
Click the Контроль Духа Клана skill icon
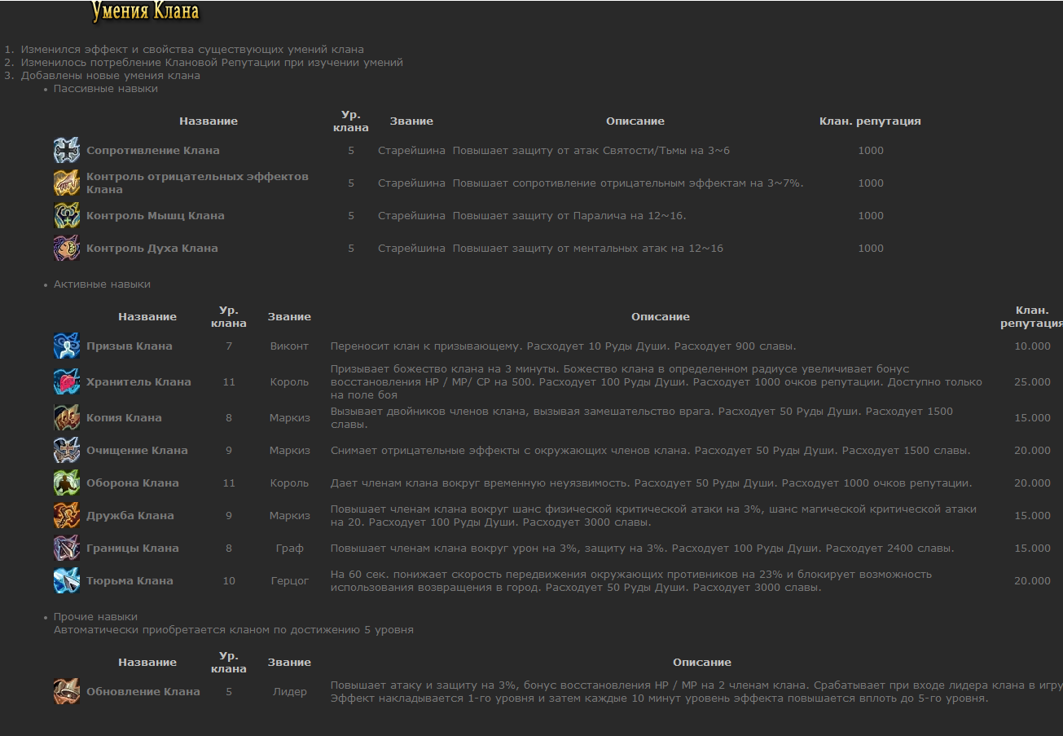(x=67, y=248)
